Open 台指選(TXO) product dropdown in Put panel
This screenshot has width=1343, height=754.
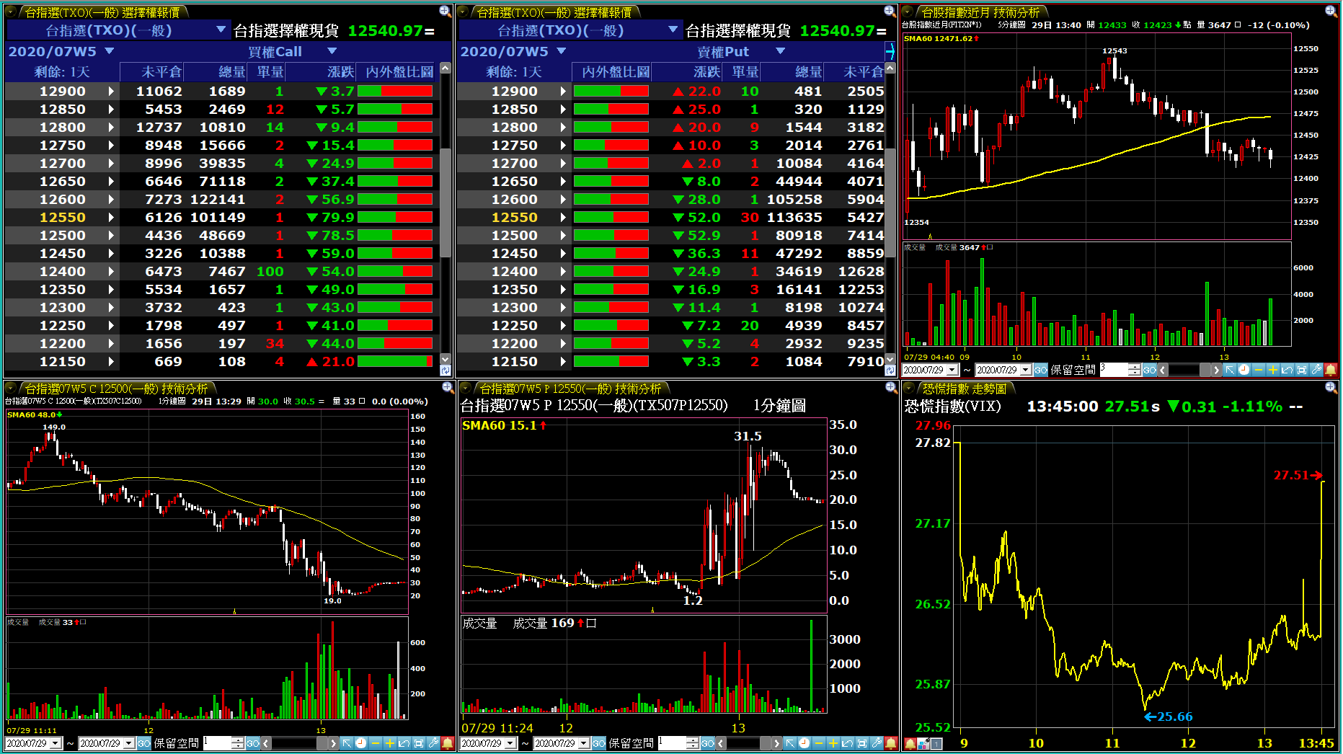coord(673,30)
